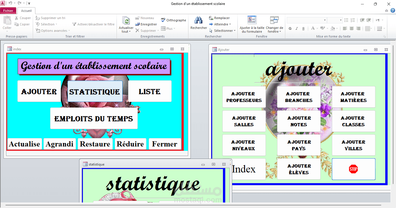The height and width of the screenshot is (208, 396).
Task: Click the AJOUTER button in index window
Action: [39, 91]
